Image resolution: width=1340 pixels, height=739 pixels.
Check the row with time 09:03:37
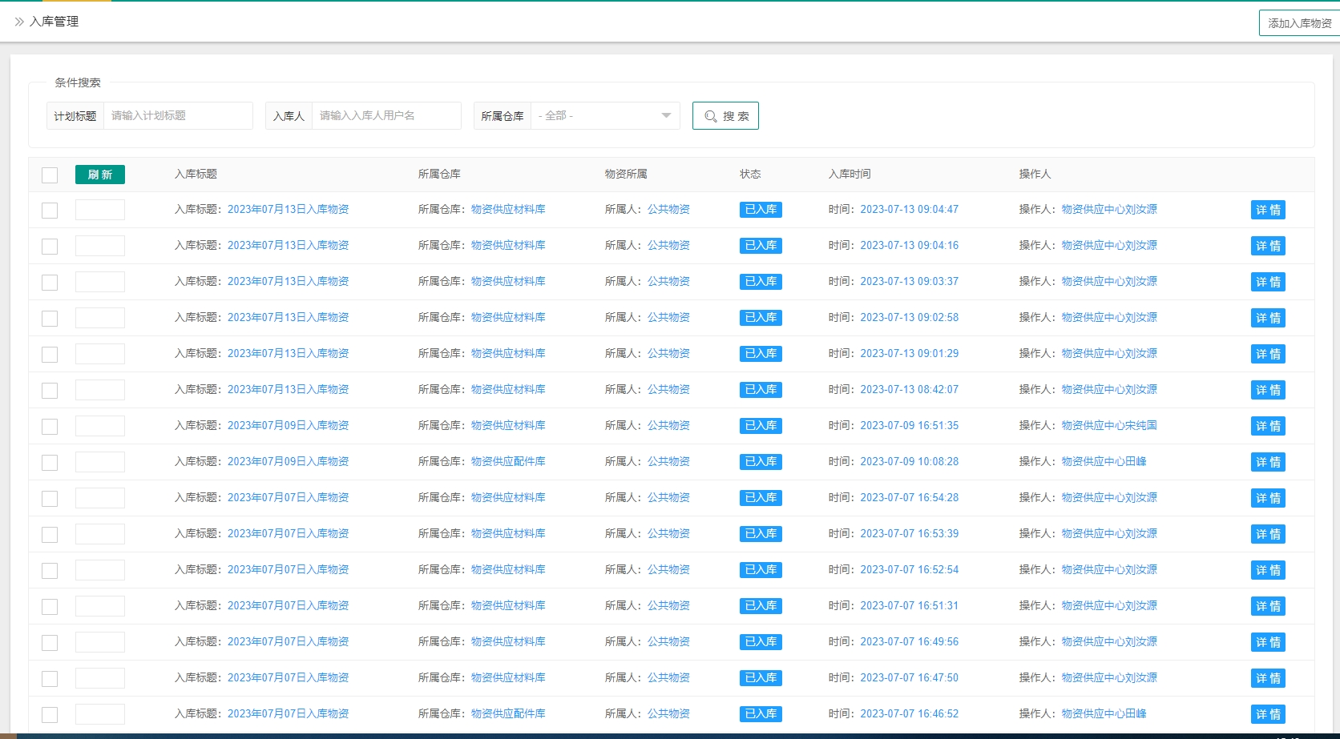(x=50, y=283)
